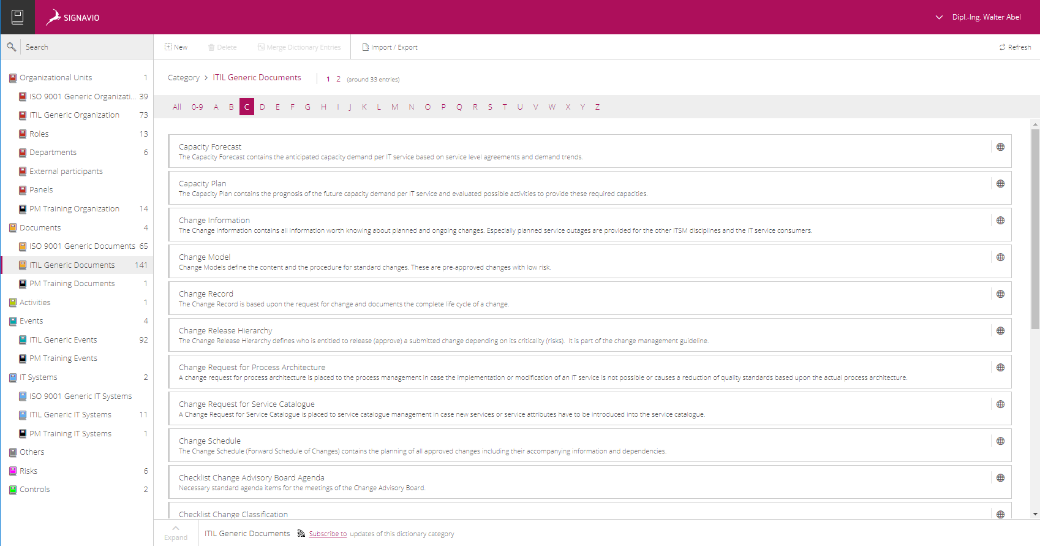This screenshot has height=546, width=1040.
Task: Open PM Training Events category
Action: (77, 358)
